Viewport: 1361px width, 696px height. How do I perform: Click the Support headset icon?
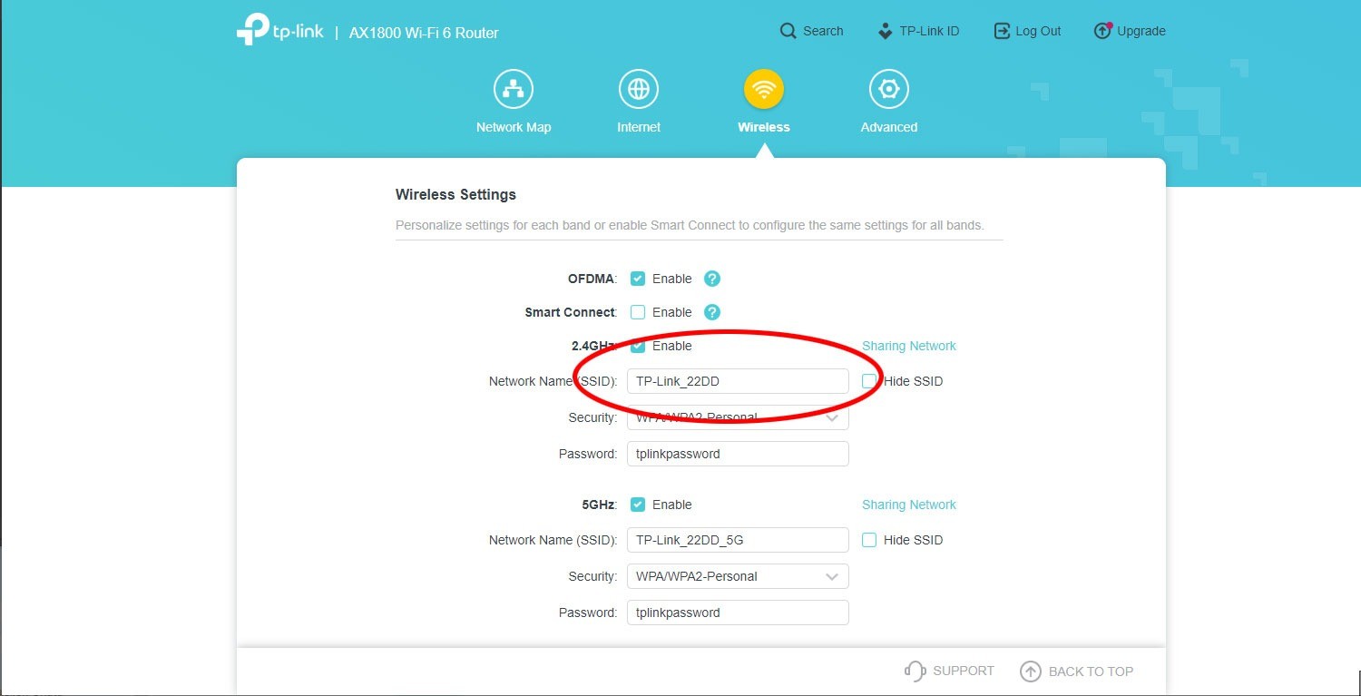(x=915, y=671)
